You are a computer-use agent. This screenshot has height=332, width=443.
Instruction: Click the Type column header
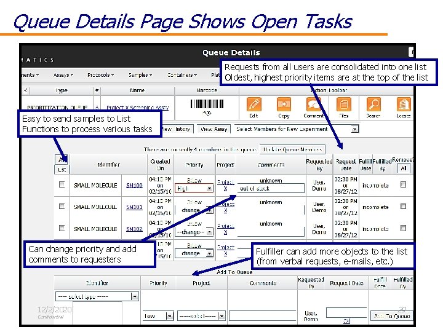pyautogui.click(x=62, y=90)
